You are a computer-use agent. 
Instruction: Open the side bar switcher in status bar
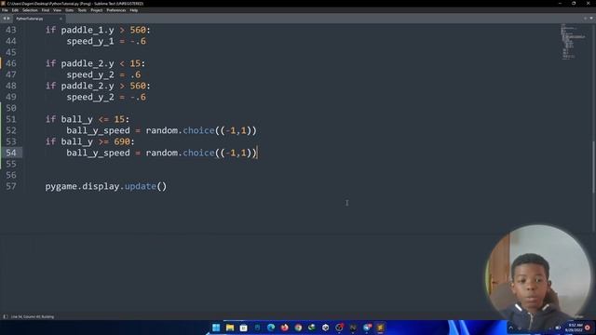(x=6, y=316)
